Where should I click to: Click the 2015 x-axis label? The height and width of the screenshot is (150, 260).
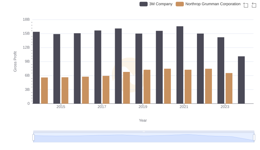click(61, 107)
